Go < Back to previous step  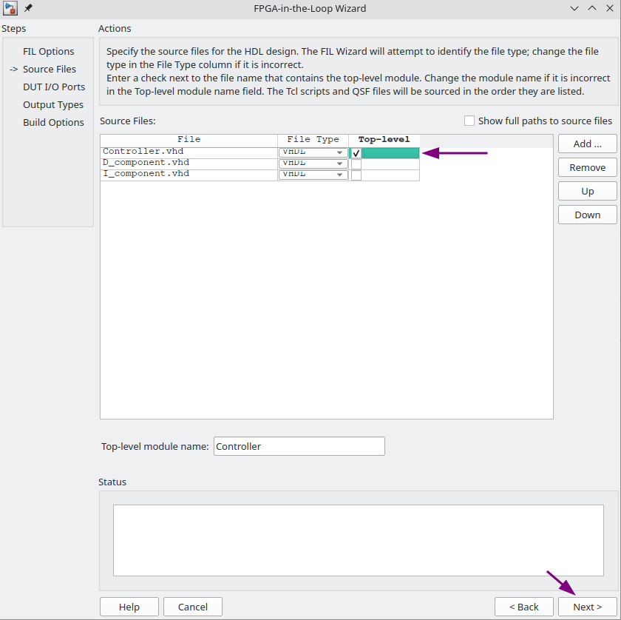coord(523,607)
